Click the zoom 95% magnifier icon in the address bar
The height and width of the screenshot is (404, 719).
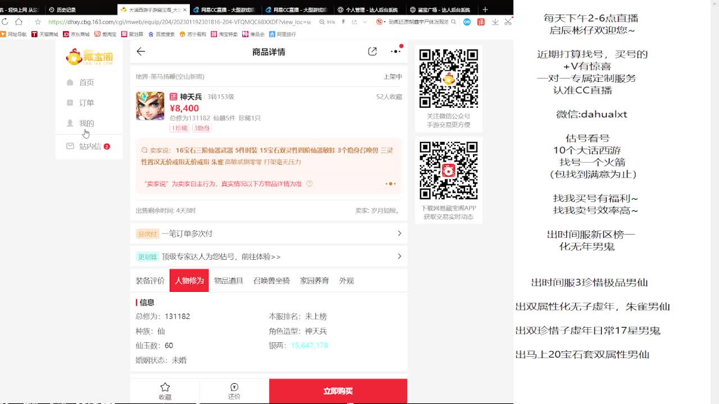pyautogui.click(x=322, y=22)
